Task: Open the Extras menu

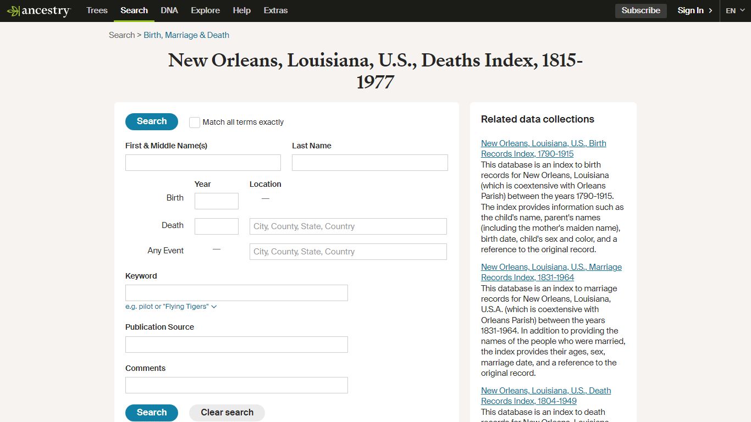Action: 275,10
